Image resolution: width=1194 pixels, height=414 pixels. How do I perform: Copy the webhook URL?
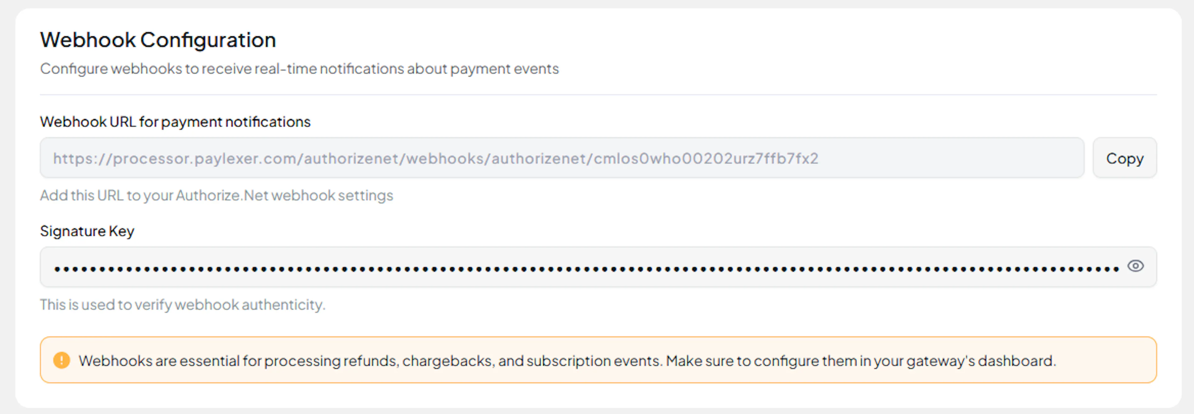1124,159
